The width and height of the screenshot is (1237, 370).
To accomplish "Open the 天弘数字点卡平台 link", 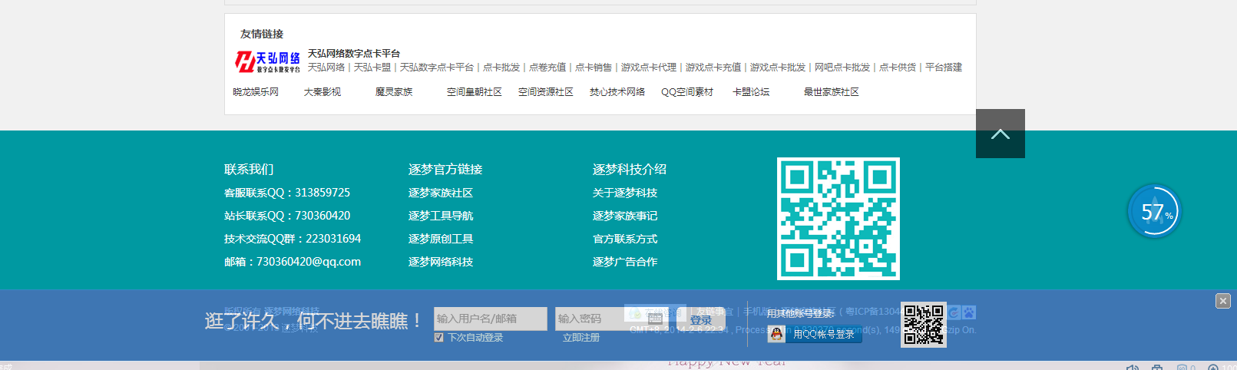I will 437,68.
